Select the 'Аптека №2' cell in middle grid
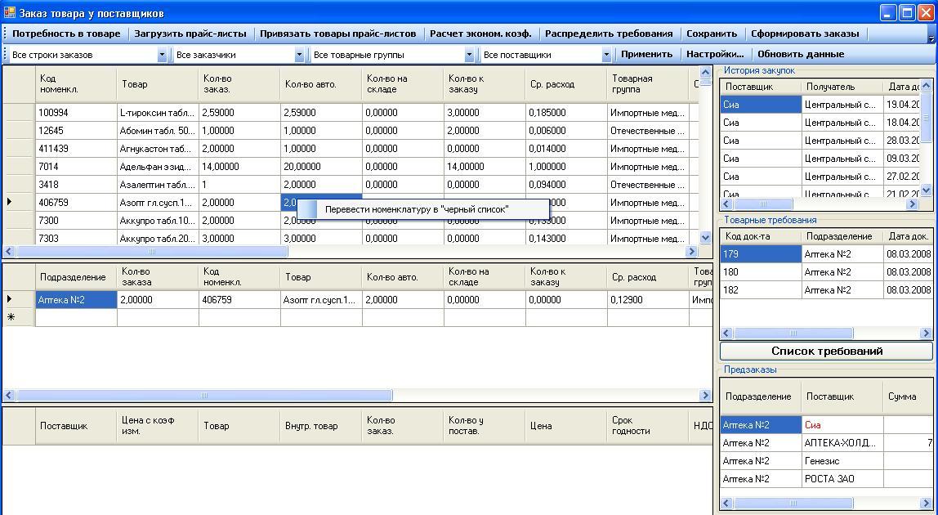Screen dimensions: 938x515 [x=75, y=300]
